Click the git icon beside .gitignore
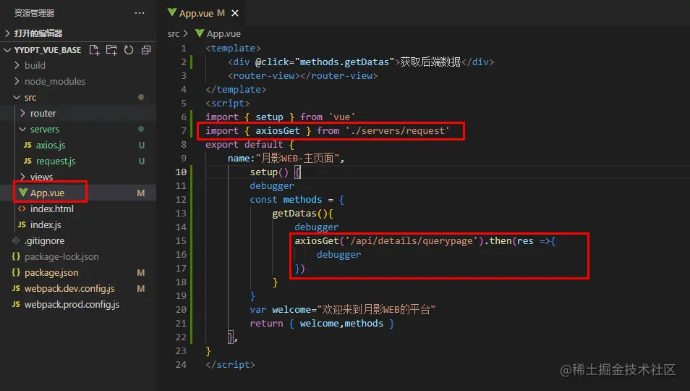Viewport: 690px width, 391px height. point(17,240)
